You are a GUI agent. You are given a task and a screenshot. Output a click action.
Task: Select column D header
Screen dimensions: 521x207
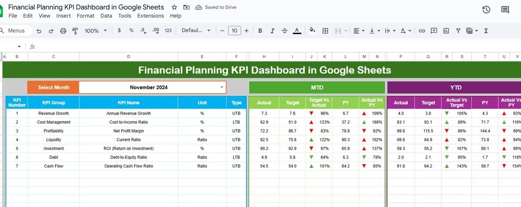click(x=128, y=57)
